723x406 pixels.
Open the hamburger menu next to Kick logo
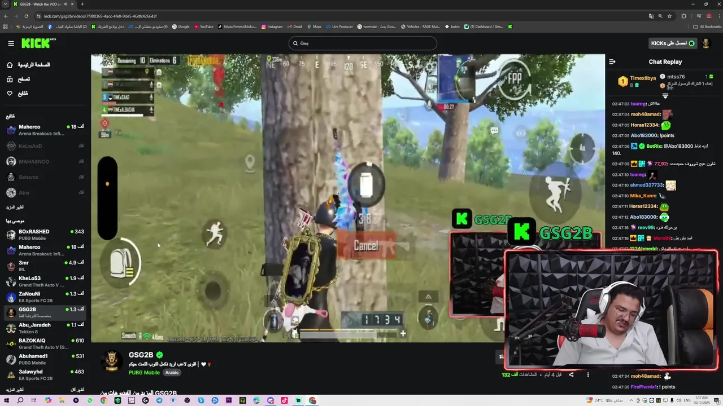click(11, 43)
